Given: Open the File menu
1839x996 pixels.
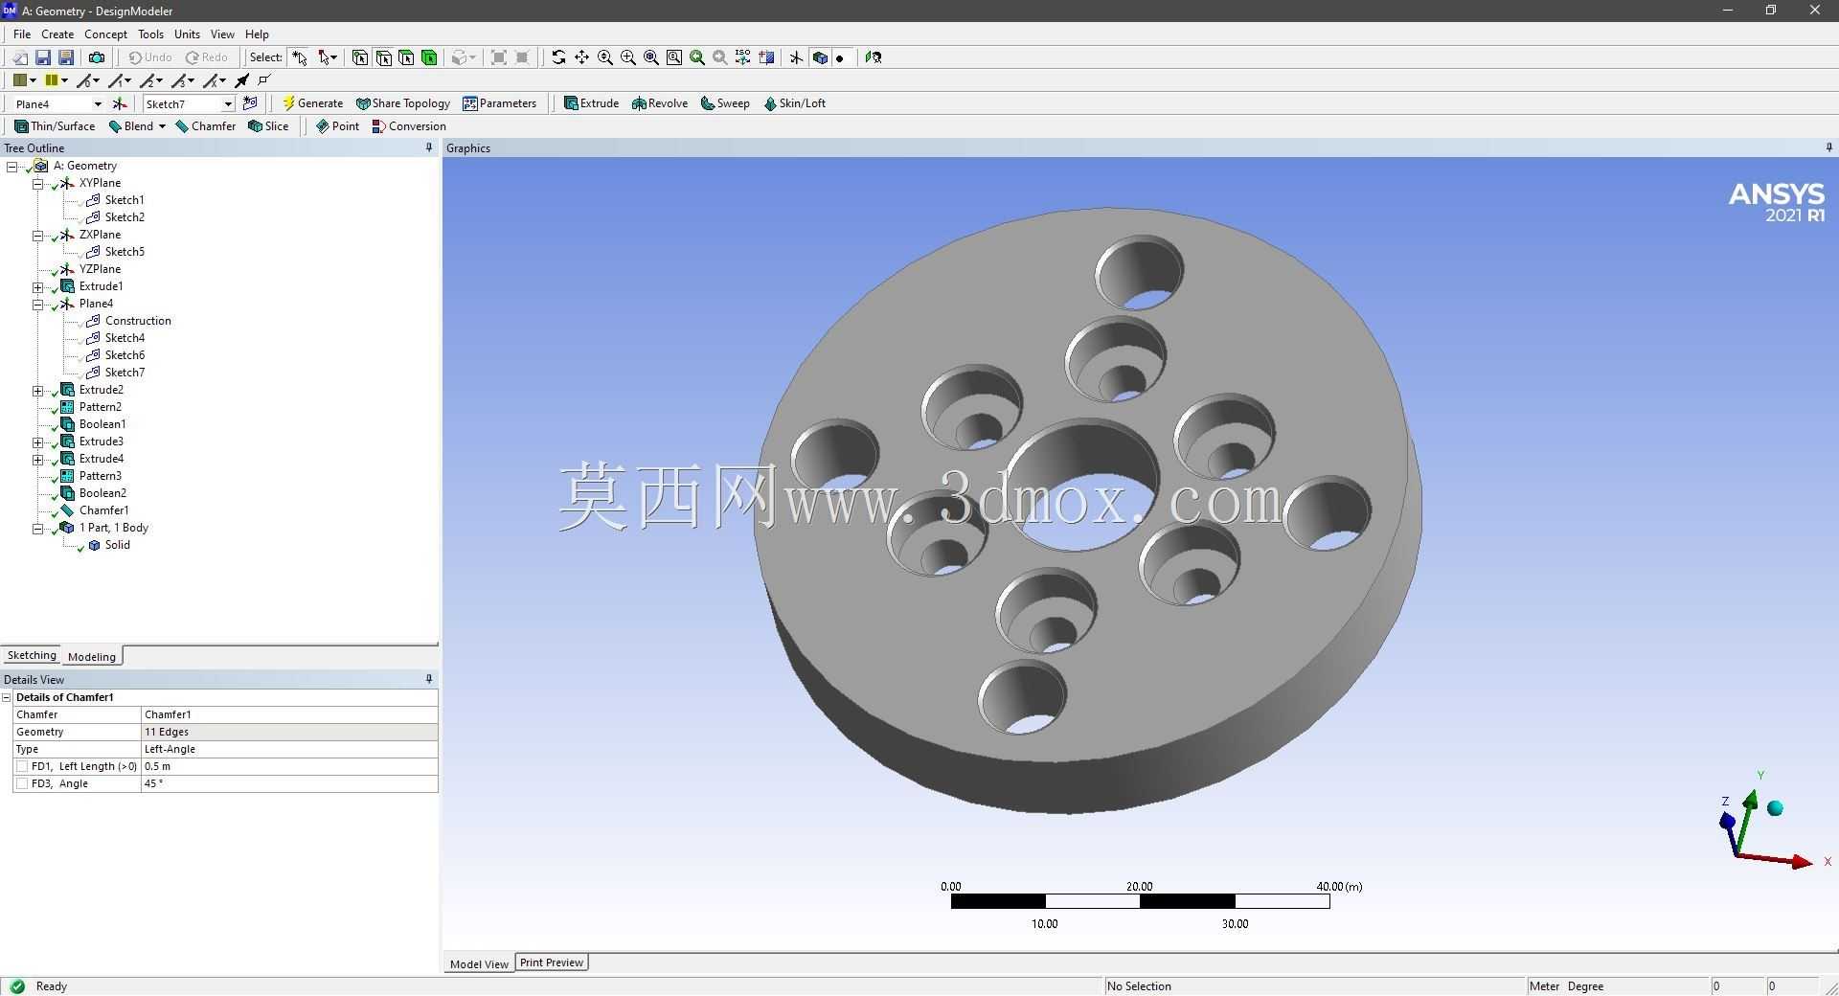Looking at the screenshot, I should point(22,34).
